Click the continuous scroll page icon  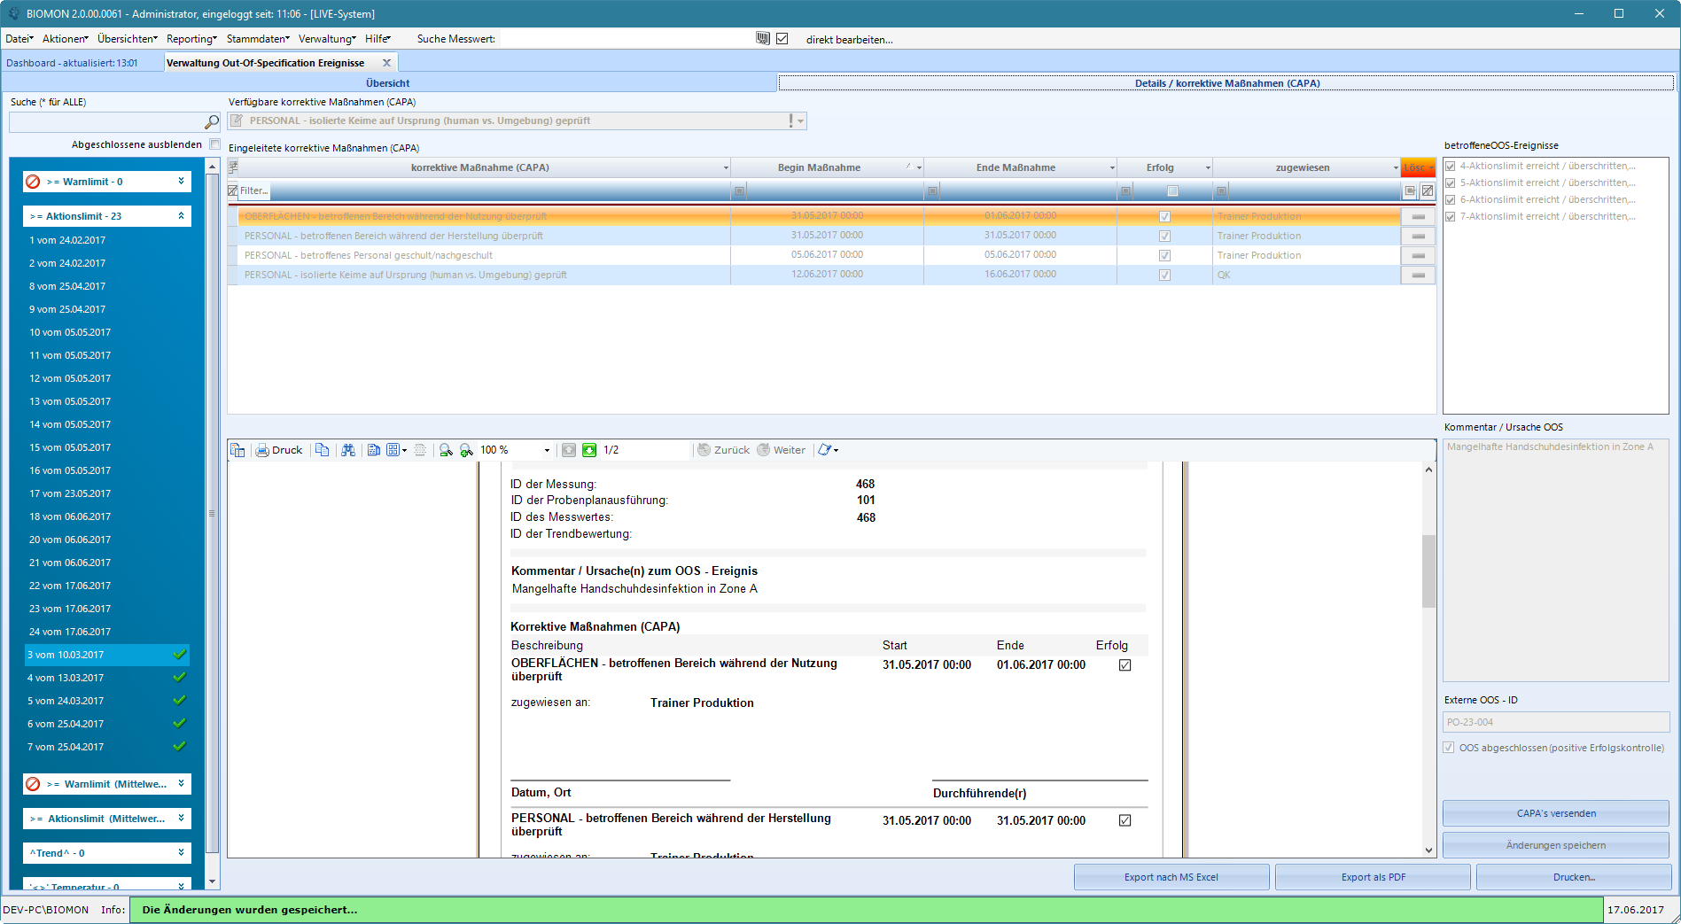420,450
